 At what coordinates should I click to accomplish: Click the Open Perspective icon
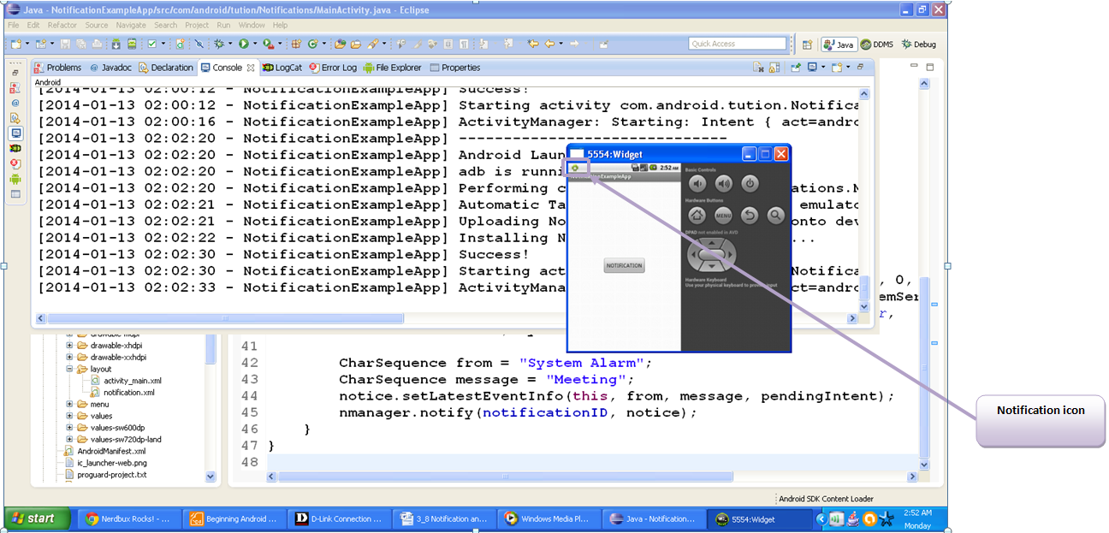click(x=807, y=44)
